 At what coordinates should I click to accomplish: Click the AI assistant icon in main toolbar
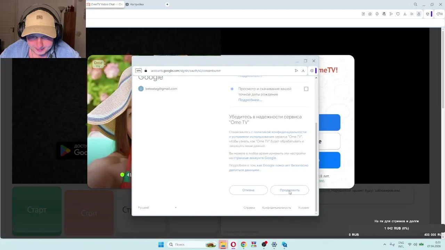439,14
